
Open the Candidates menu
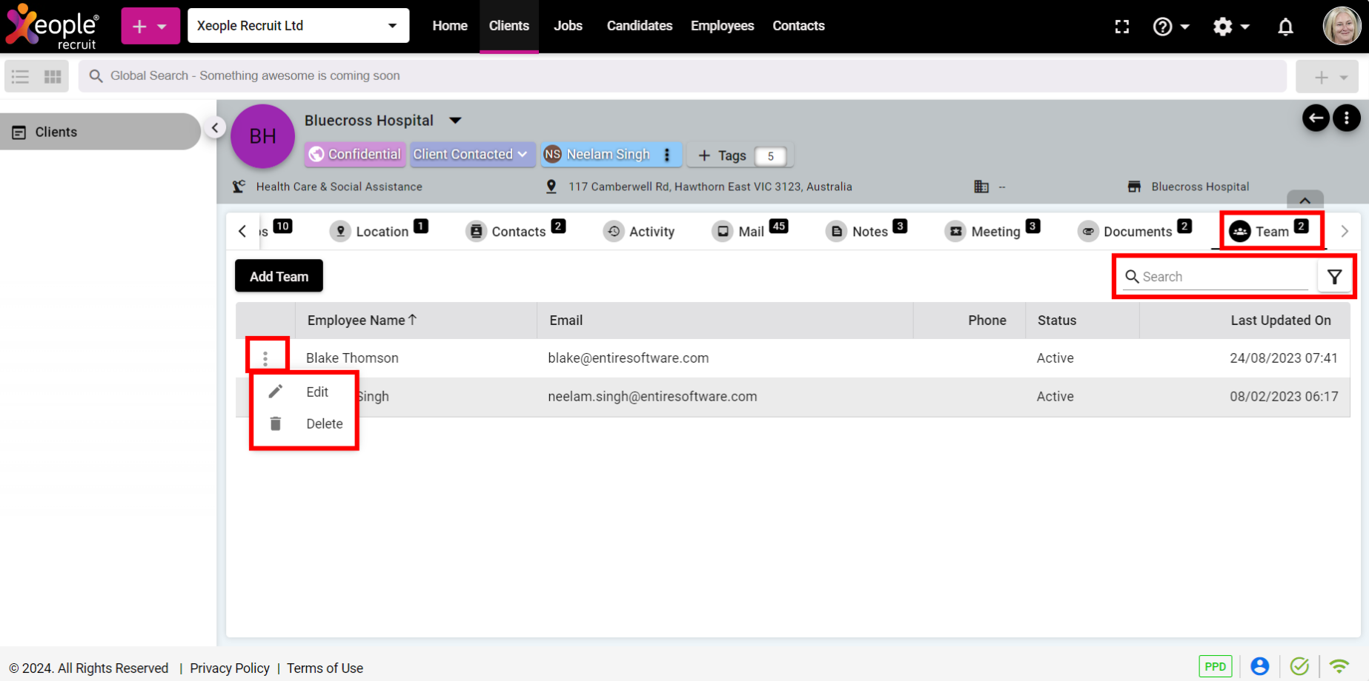(x=640, y=26)
